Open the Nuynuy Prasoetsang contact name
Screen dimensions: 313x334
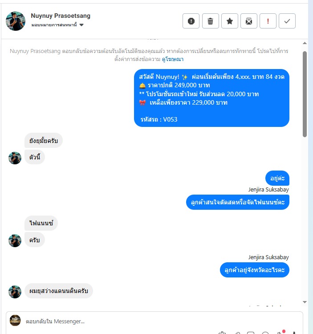click(61, 16)
